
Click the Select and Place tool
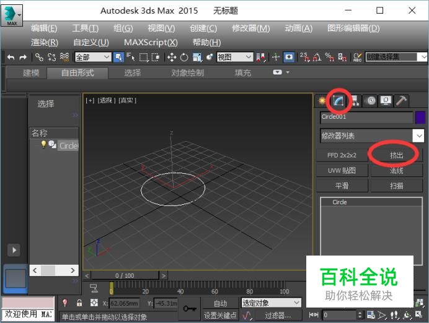pos(210,58)
